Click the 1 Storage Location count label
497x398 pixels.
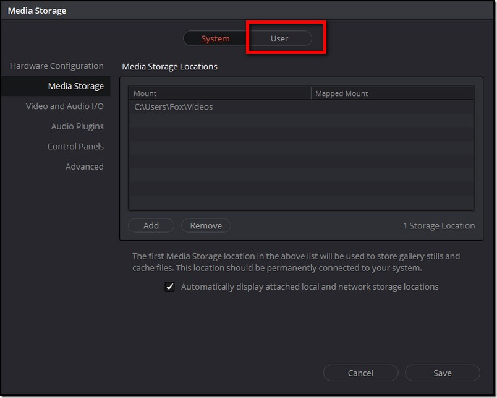pos(439,226)
